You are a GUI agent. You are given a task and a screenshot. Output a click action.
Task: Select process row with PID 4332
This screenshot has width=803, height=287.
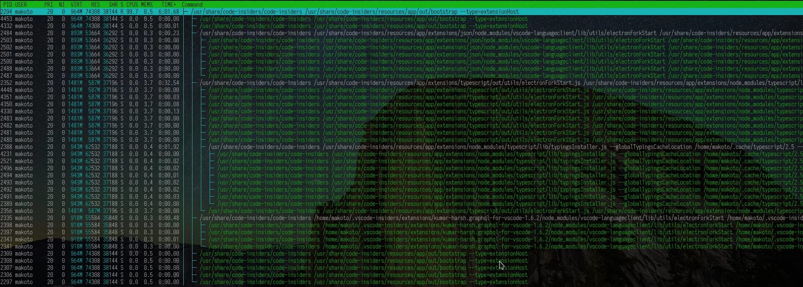401,26
